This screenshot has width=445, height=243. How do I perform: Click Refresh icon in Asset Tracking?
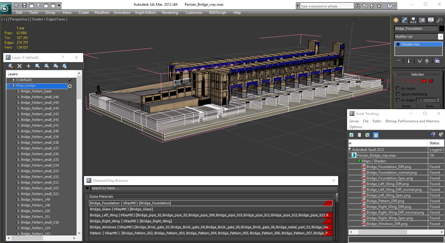click(351, 135)
